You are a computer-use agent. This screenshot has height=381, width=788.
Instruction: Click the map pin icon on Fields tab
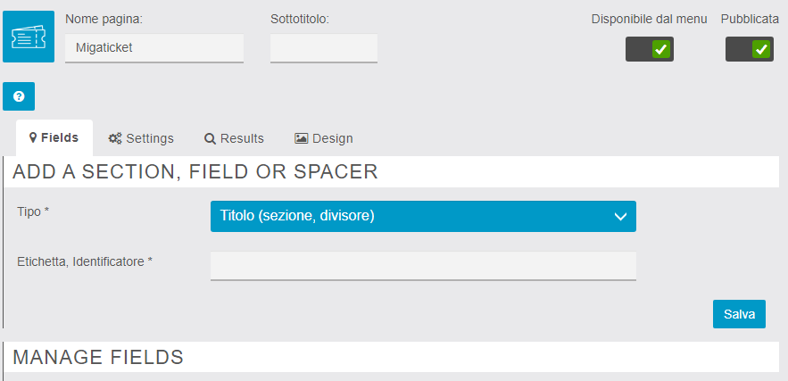[33, 138]
